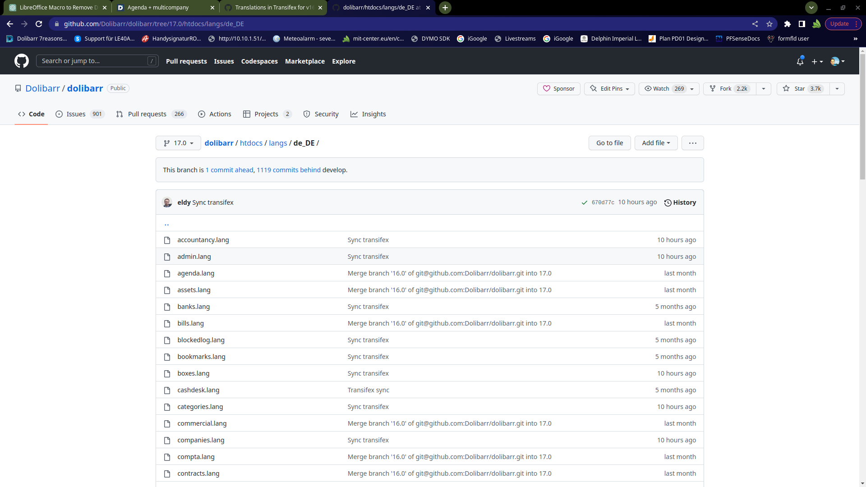The height and width of the screenshot is (487, 866).
Task: Expand the Add file dropdown
Action: (656, 143)
